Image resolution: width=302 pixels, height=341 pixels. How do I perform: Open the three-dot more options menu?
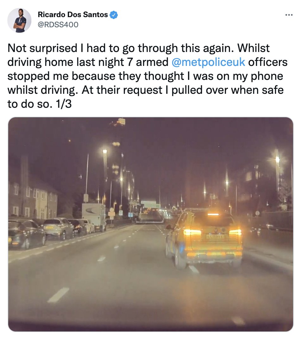(289, 15)
